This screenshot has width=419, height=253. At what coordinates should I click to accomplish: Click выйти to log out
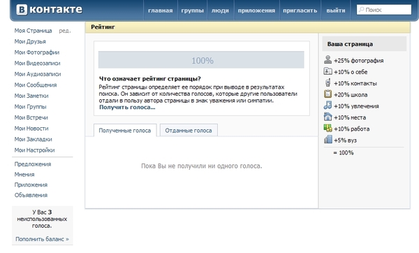point(336,10)
